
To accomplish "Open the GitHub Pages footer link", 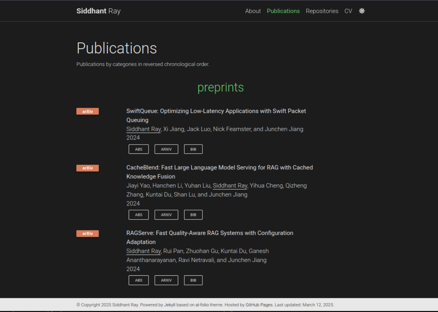I will click(259, 305).
